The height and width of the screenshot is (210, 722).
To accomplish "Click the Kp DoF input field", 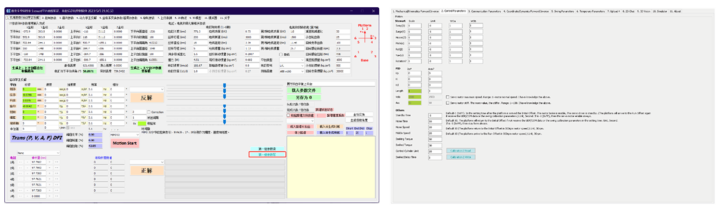I will [x=414, y=73].
